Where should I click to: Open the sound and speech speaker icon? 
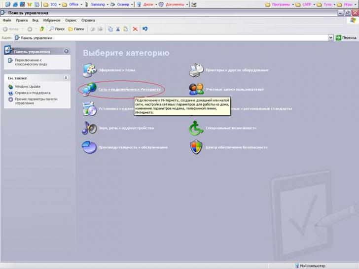(89, 128)
